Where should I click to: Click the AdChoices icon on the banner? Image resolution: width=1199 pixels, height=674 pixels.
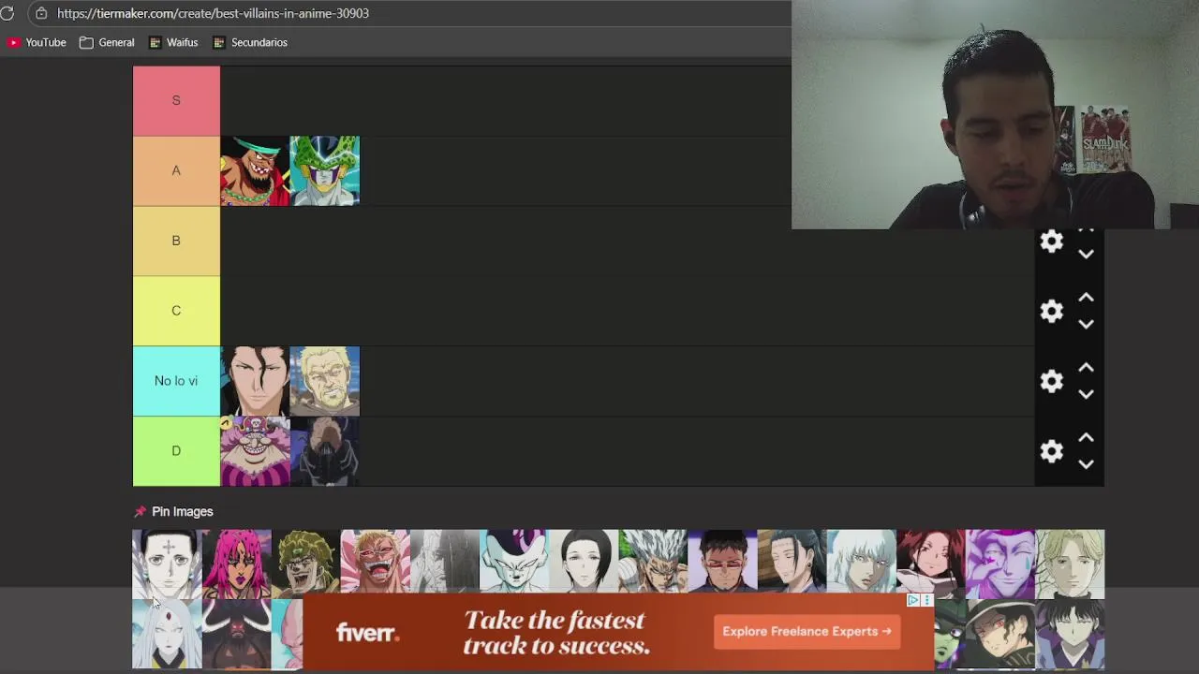click(x=913, y=600)
